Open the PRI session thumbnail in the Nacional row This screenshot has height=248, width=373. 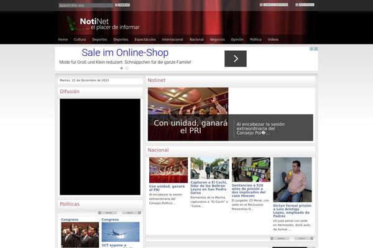pyautogui.click(x=168, y=170)
